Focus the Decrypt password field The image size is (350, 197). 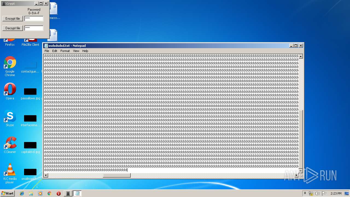pos(34,28)
